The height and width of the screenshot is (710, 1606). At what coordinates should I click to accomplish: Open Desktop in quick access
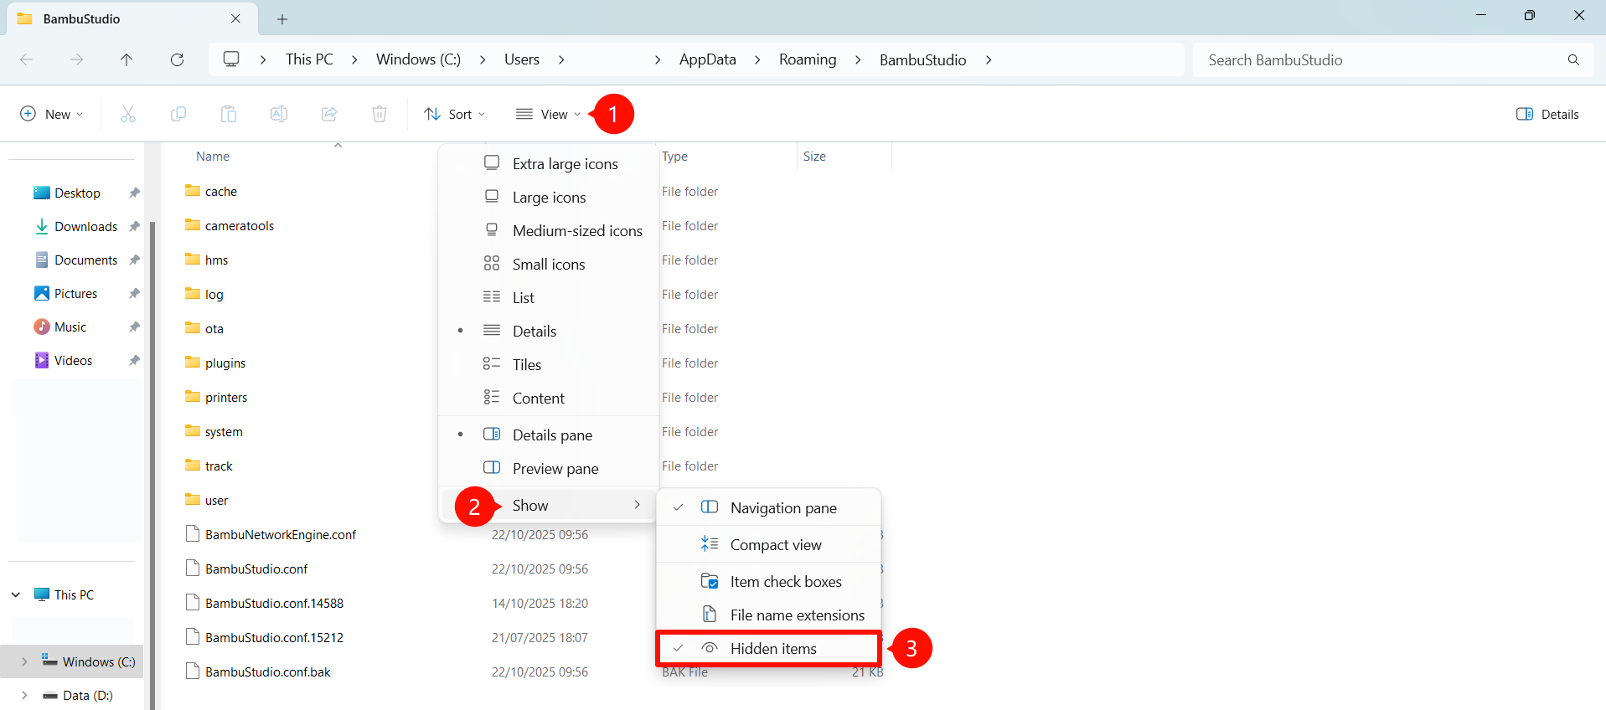[77, 193]
